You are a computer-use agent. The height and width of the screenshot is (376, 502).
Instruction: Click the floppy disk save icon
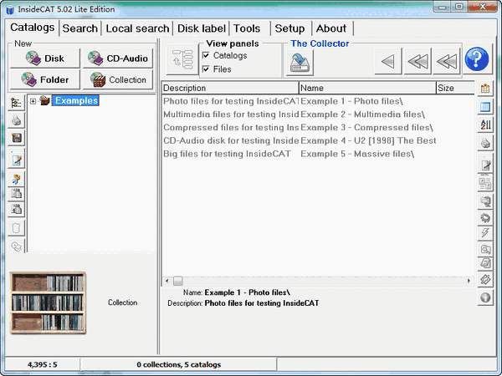(x=16, y=138)
